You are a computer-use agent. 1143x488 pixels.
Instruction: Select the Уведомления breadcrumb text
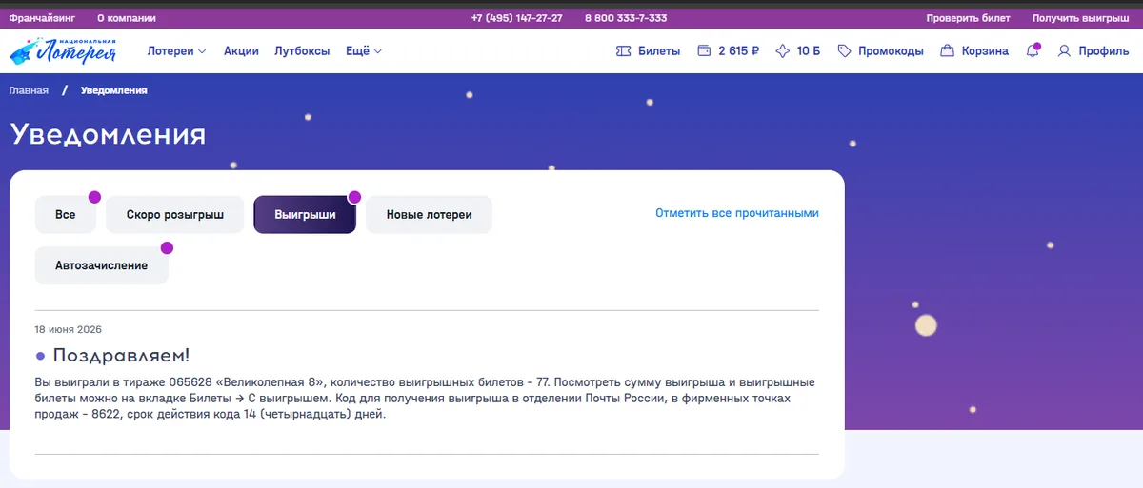pos(114,90)
